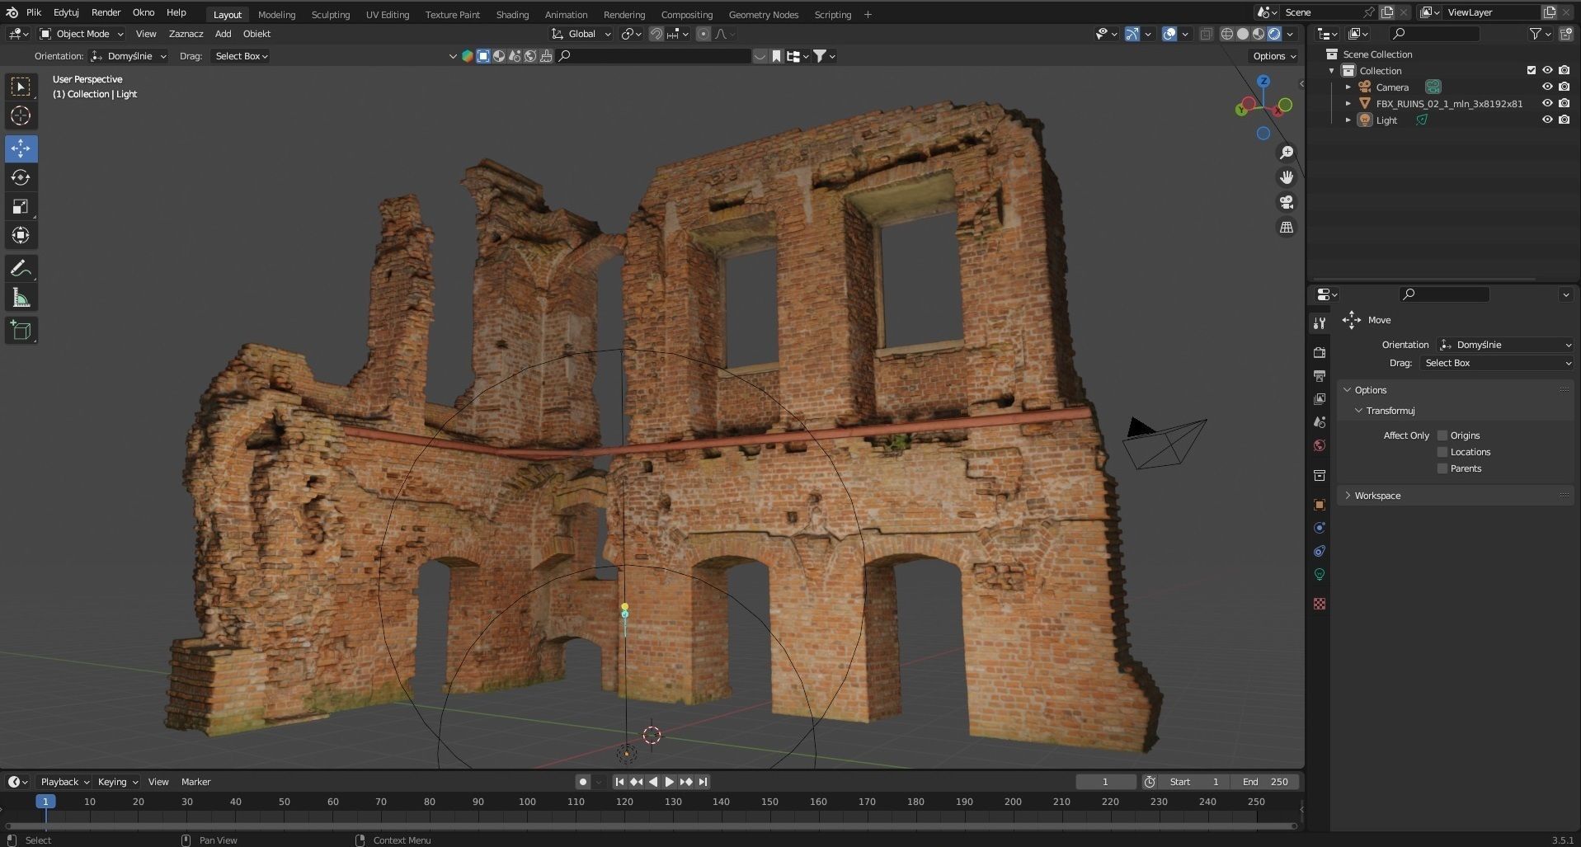Select the Scale tool
This screenshot has width=1581, height=847.
(x=21, y=206)
